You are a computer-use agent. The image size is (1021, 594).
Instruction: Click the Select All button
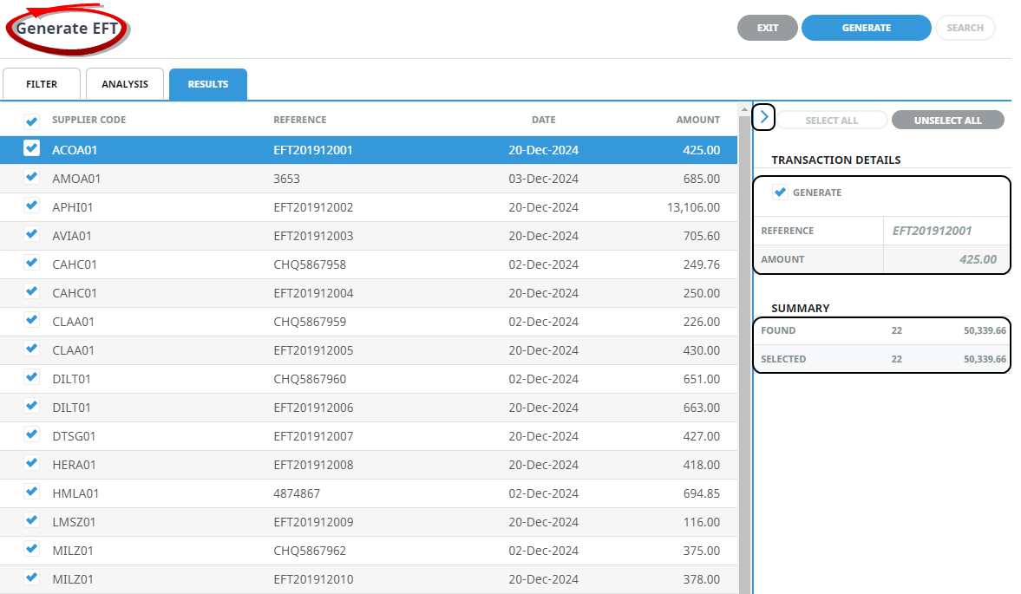click(831, 121)
